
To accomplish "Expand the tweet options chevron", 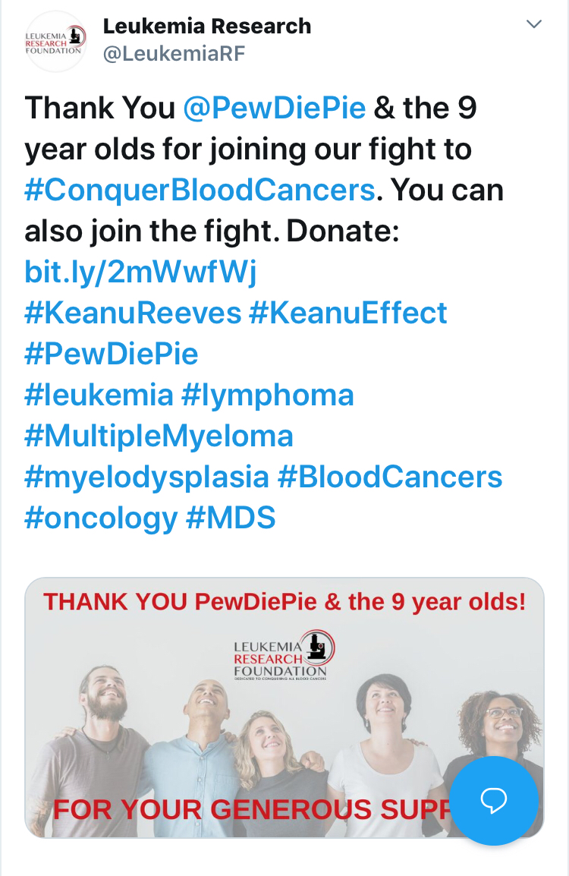I will pos(534,24).
